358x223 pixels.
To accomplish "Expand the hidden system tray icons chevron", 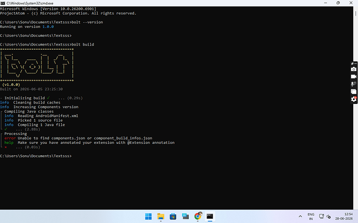I will (x=300, y=216).
